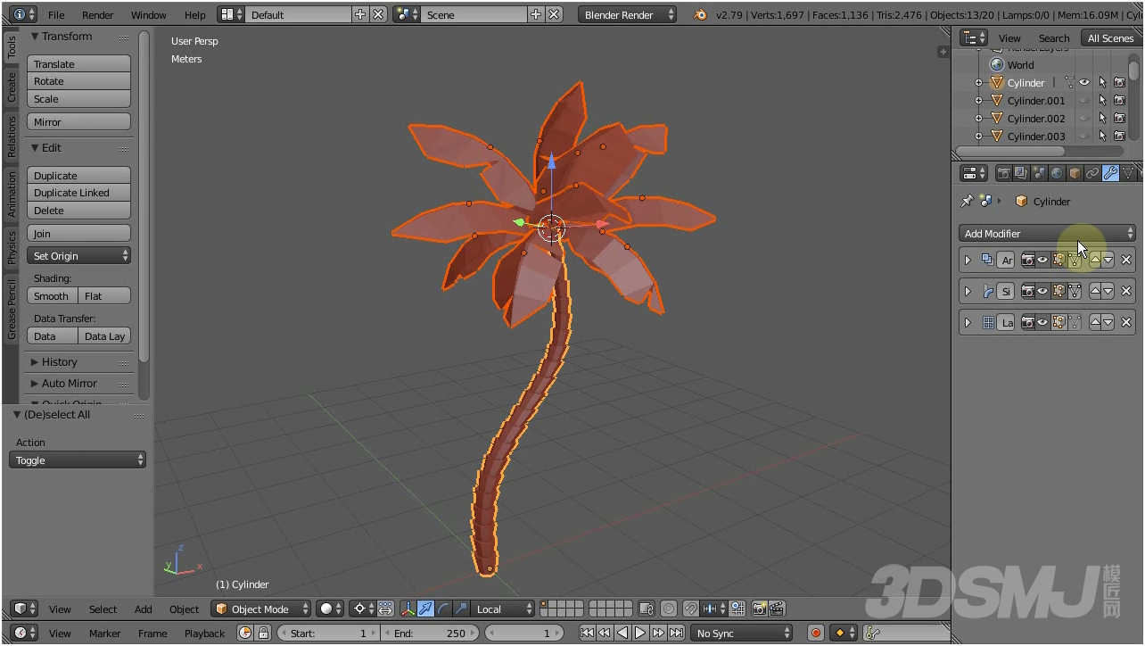Enable rotate manipulator arc icon
This screenshot has width=1145, height=646.
(443, 609)
